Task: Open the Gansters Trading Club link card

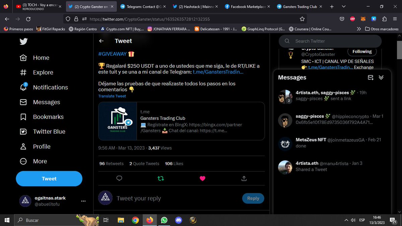Action: 181,121
